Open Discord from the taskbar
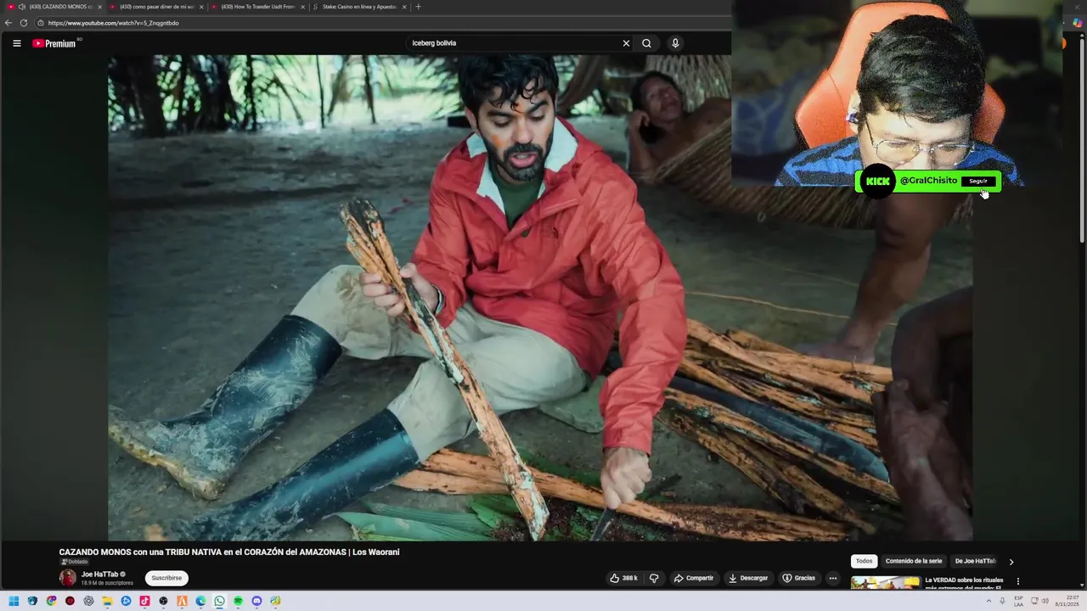 tap(256, 601)
